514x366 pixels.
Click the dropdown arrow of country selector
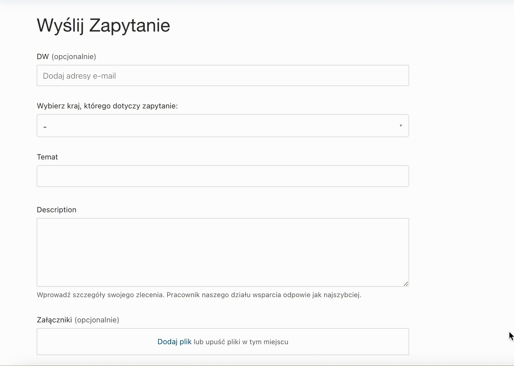(401, 126)
